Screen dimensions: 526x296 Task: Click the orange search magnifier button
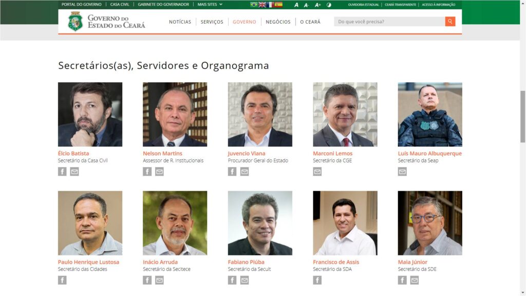click(450, 22)
